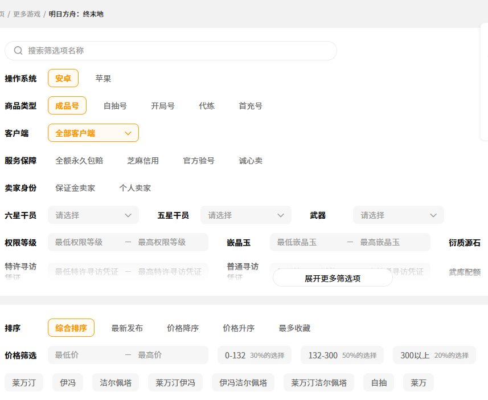Switch sorting to 最多收藏
The width and height of the screenshot is (488, 400).
pos(294,328)
